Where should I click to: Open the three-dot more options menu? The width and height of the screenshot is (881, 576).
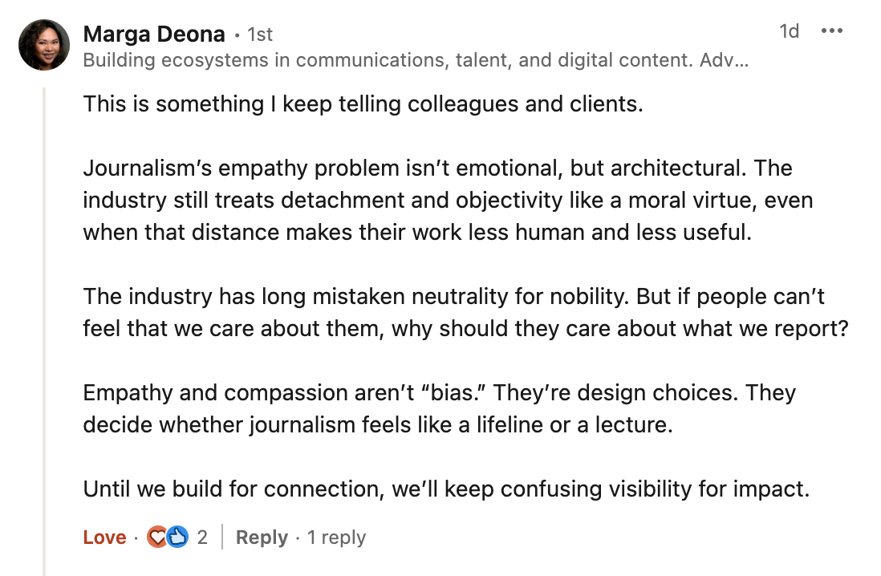(832, 31)
